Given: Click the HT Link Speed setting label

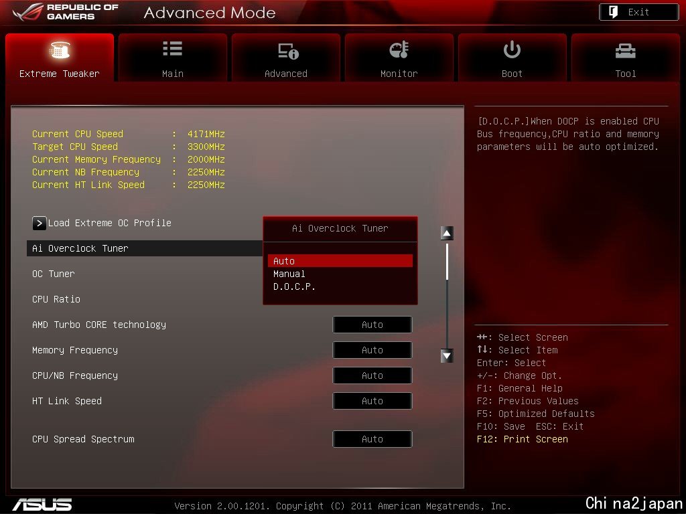Looking at the screenshot, I should [x=67, y=401].
